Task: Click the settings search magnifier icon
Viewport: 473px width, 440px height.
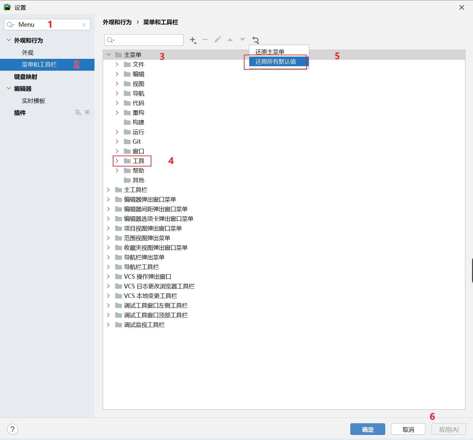Action: pyautogui.click(x=10, y=25)
